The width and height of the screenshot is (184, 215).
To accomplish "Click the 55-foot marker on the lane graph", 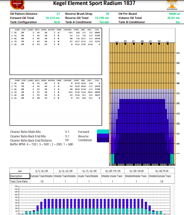I will tap(178, 53).
